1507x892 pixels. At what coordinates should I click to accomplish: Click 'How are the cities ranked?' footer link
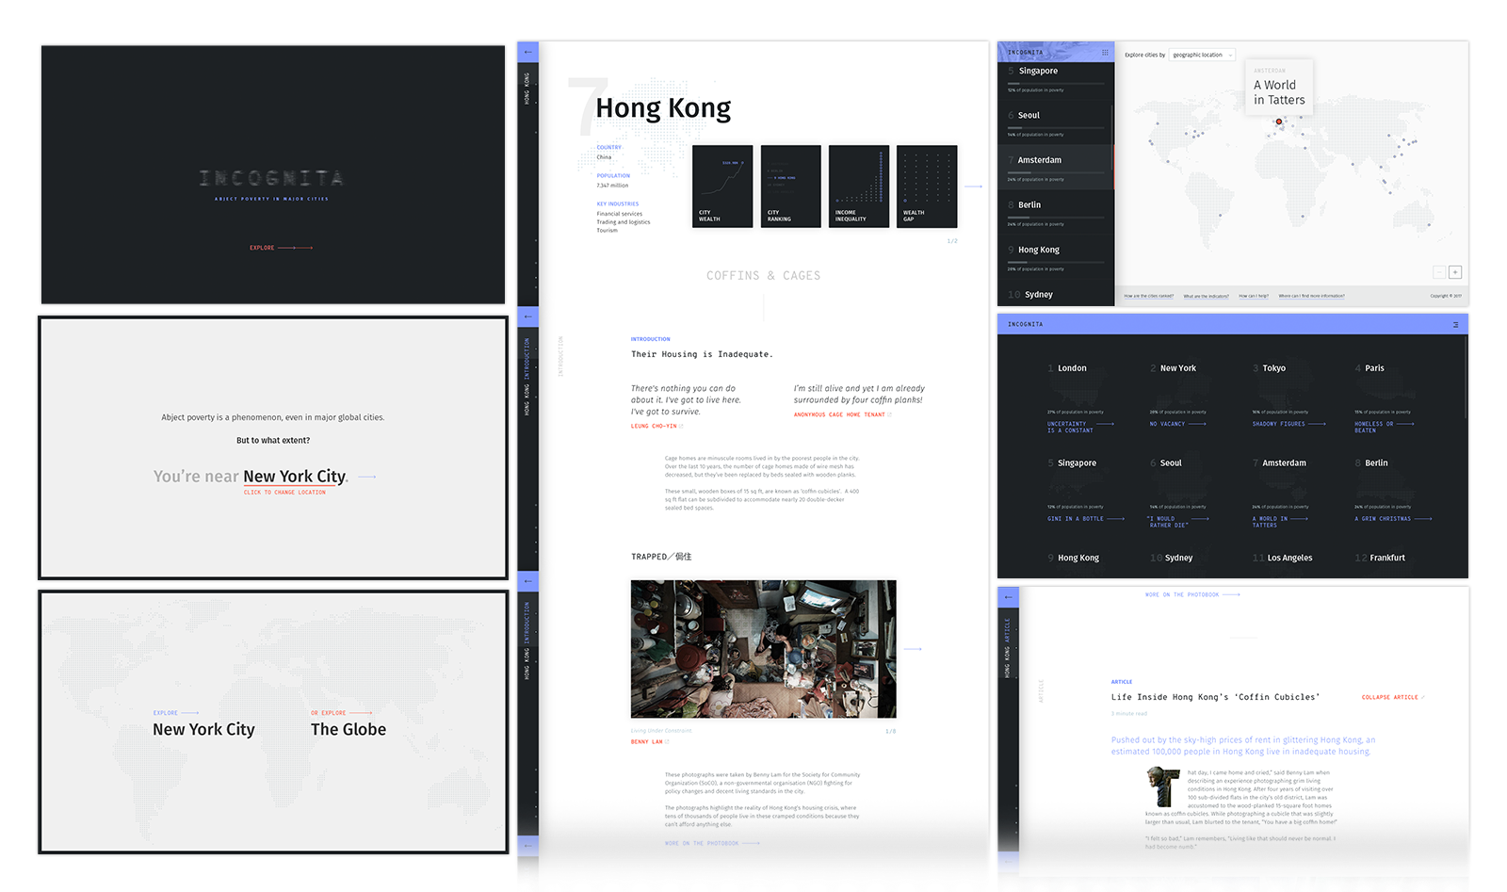[x=1149, y=296]
